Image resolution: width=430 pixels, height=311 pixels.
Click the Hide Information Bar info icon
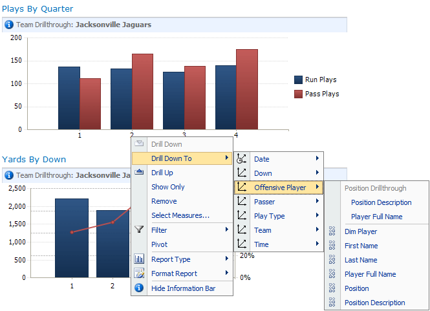pyautogui.click(x=139, y=288)
